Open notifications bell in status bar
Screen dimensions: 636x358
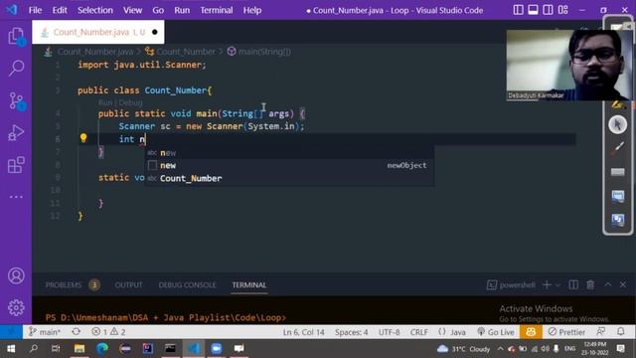(621, 332)
